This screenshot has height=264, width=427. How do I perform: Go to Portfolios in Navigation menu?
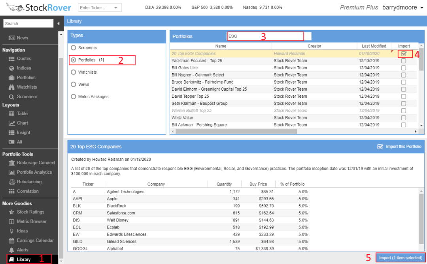[x=26, y=78]
